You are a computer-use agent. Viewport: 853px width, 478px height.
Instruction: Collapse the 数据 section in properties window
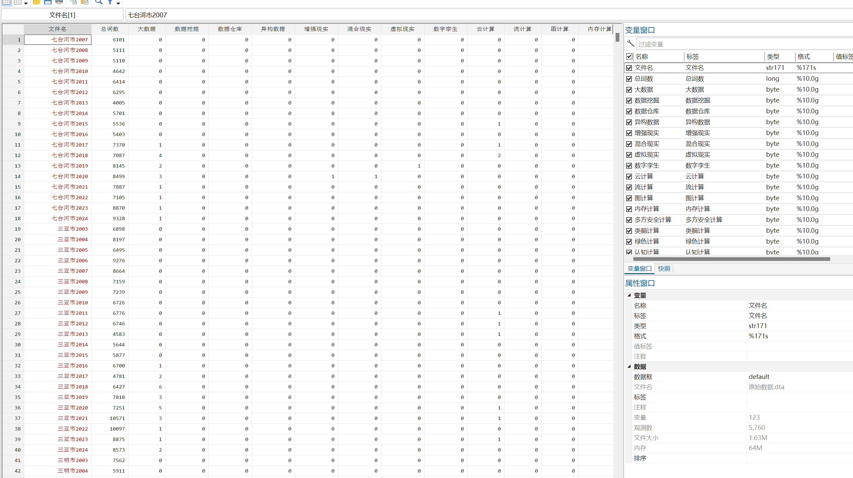629,367
